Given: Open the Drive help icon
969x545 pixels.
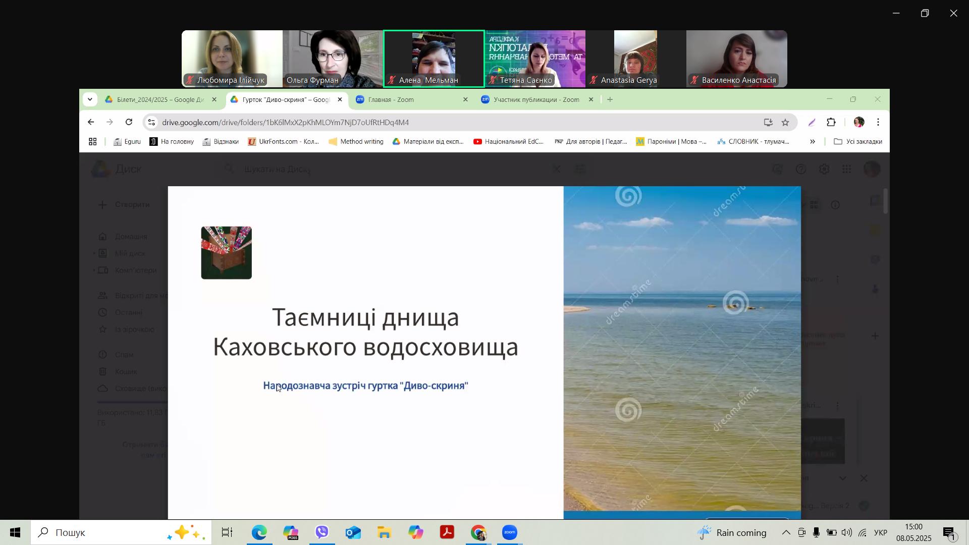Looking at the screenshot, I should pos(801,169).
